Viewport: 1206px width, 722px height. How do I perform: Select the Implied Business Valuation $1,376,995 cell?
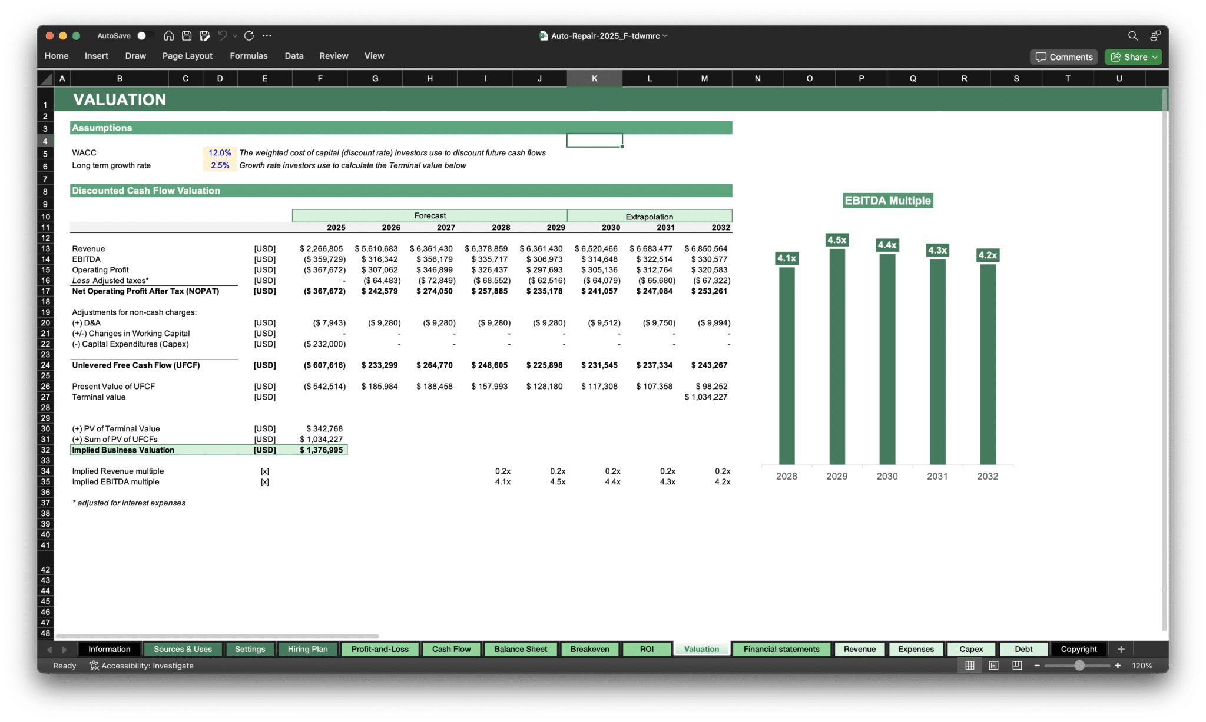tap(320, 450)
